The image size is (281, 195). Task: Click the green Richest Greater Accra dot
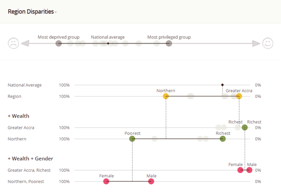pyautogui.click(x=245, y=128)
